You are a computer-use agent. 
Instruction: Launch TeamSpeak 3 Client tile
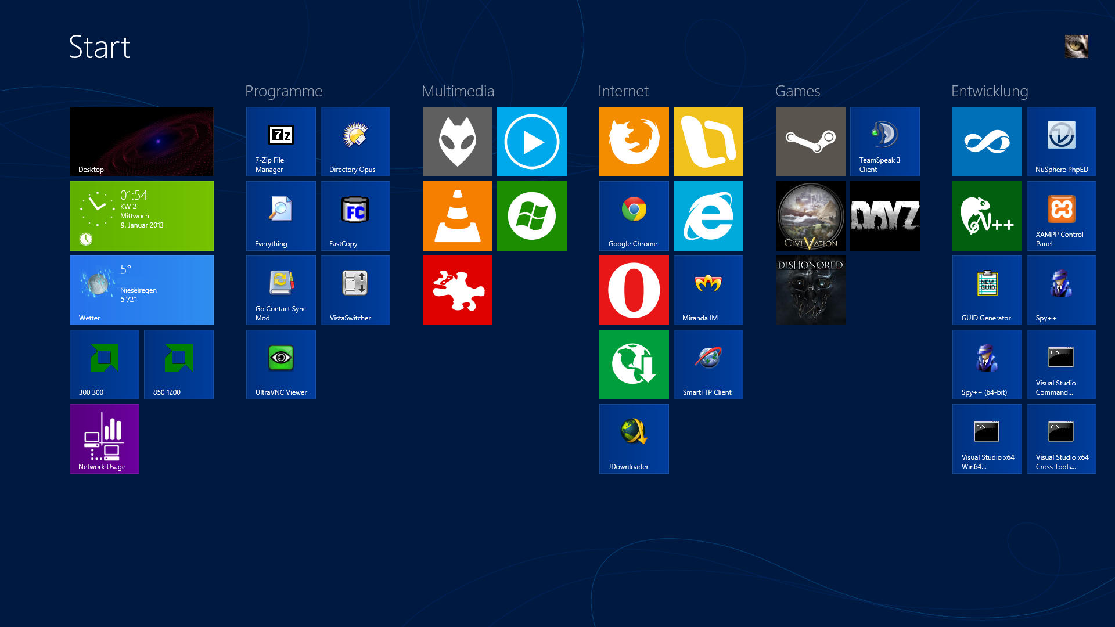point(884,142)
